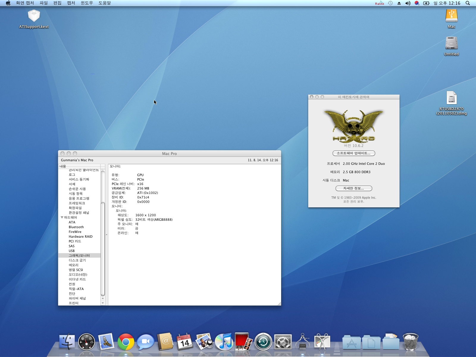Open the Downloads stack in the dock
This screenshot has height=357, width=476.
[391, 342]
